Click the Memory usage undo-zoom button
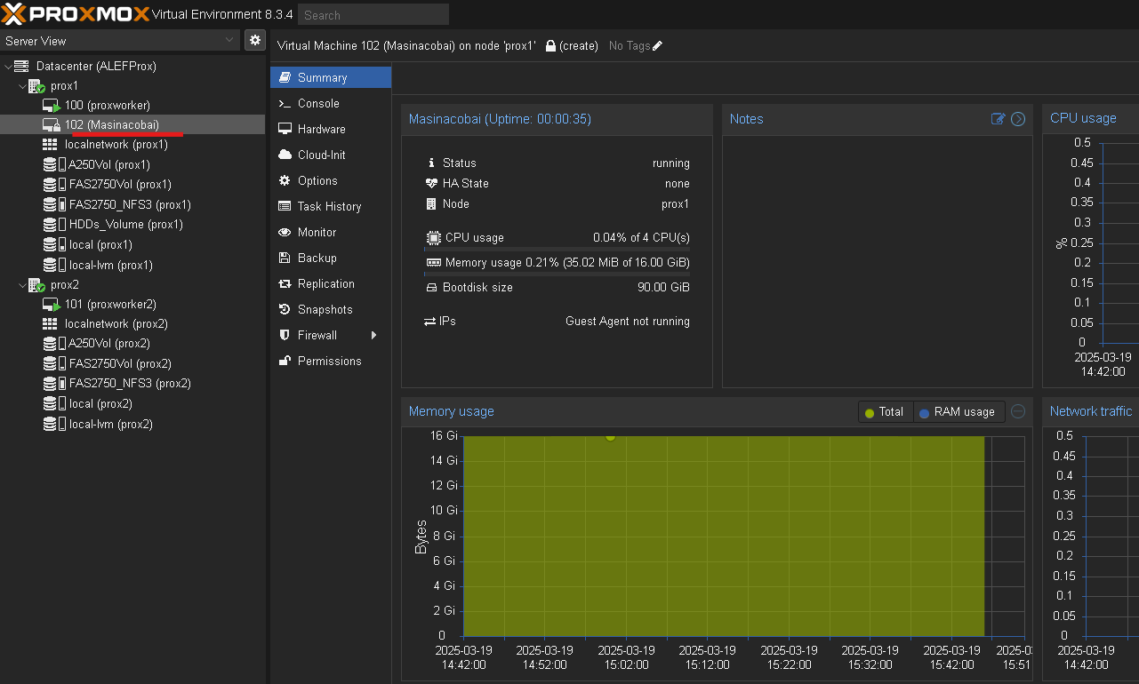The width and height of the screenshot is (1139, 684). point(1019,411)
